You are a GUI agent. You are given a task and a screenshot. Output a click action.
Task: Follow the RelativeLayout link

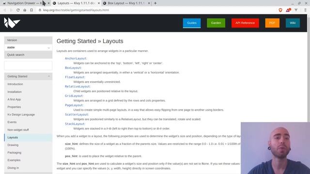77,87
